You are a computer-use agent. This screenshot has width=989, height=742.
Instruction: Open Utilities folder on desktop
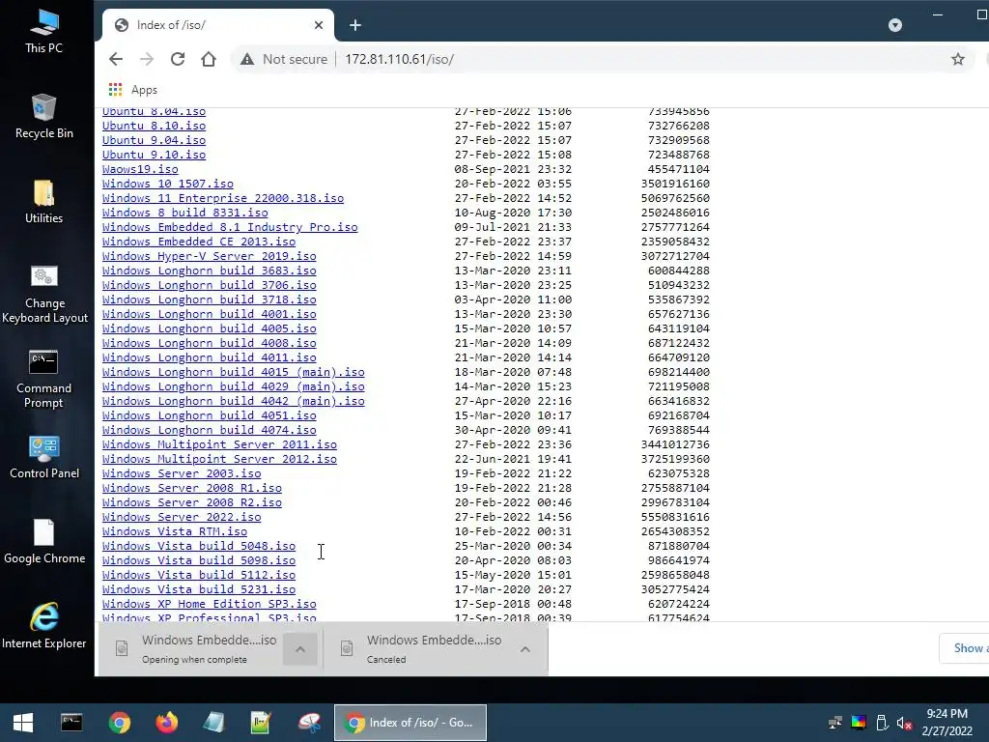44,202
